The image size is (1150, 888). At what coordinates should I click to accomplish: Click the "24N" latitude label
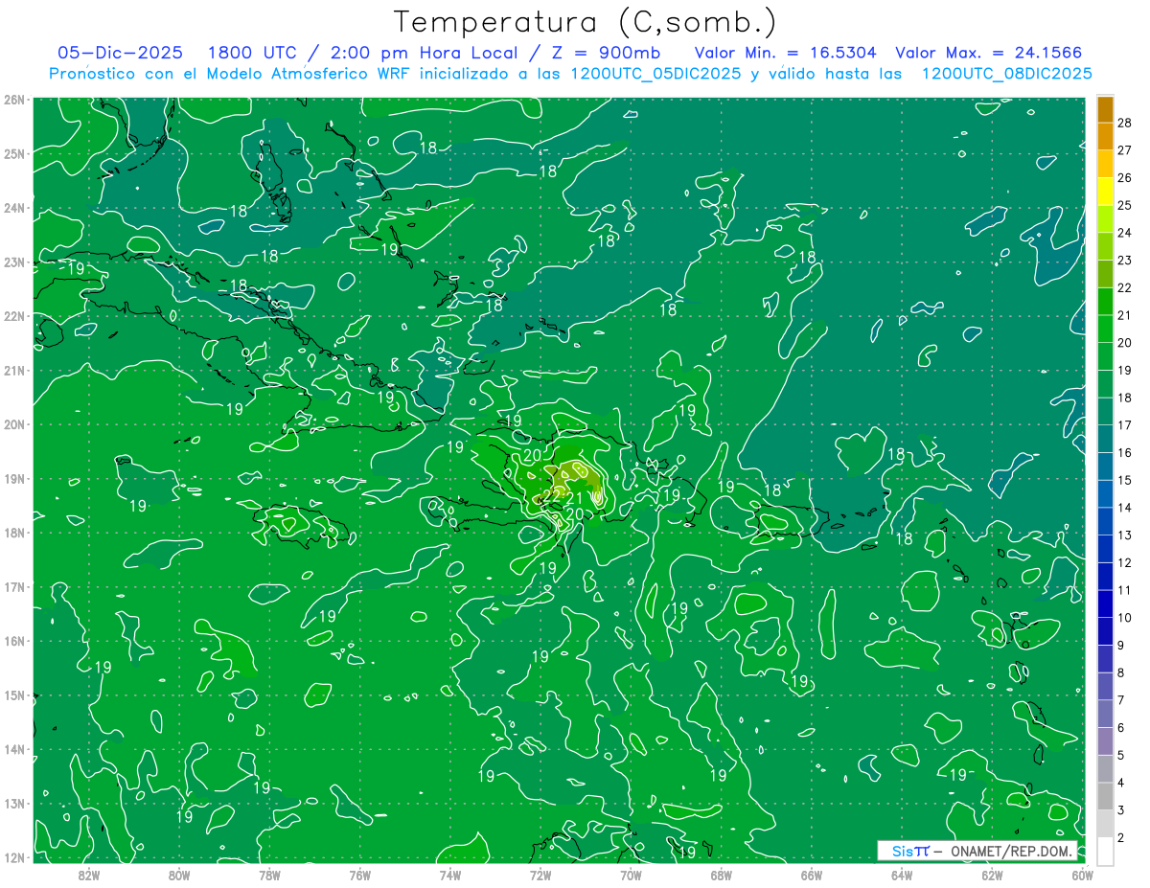tap(14, 208)
